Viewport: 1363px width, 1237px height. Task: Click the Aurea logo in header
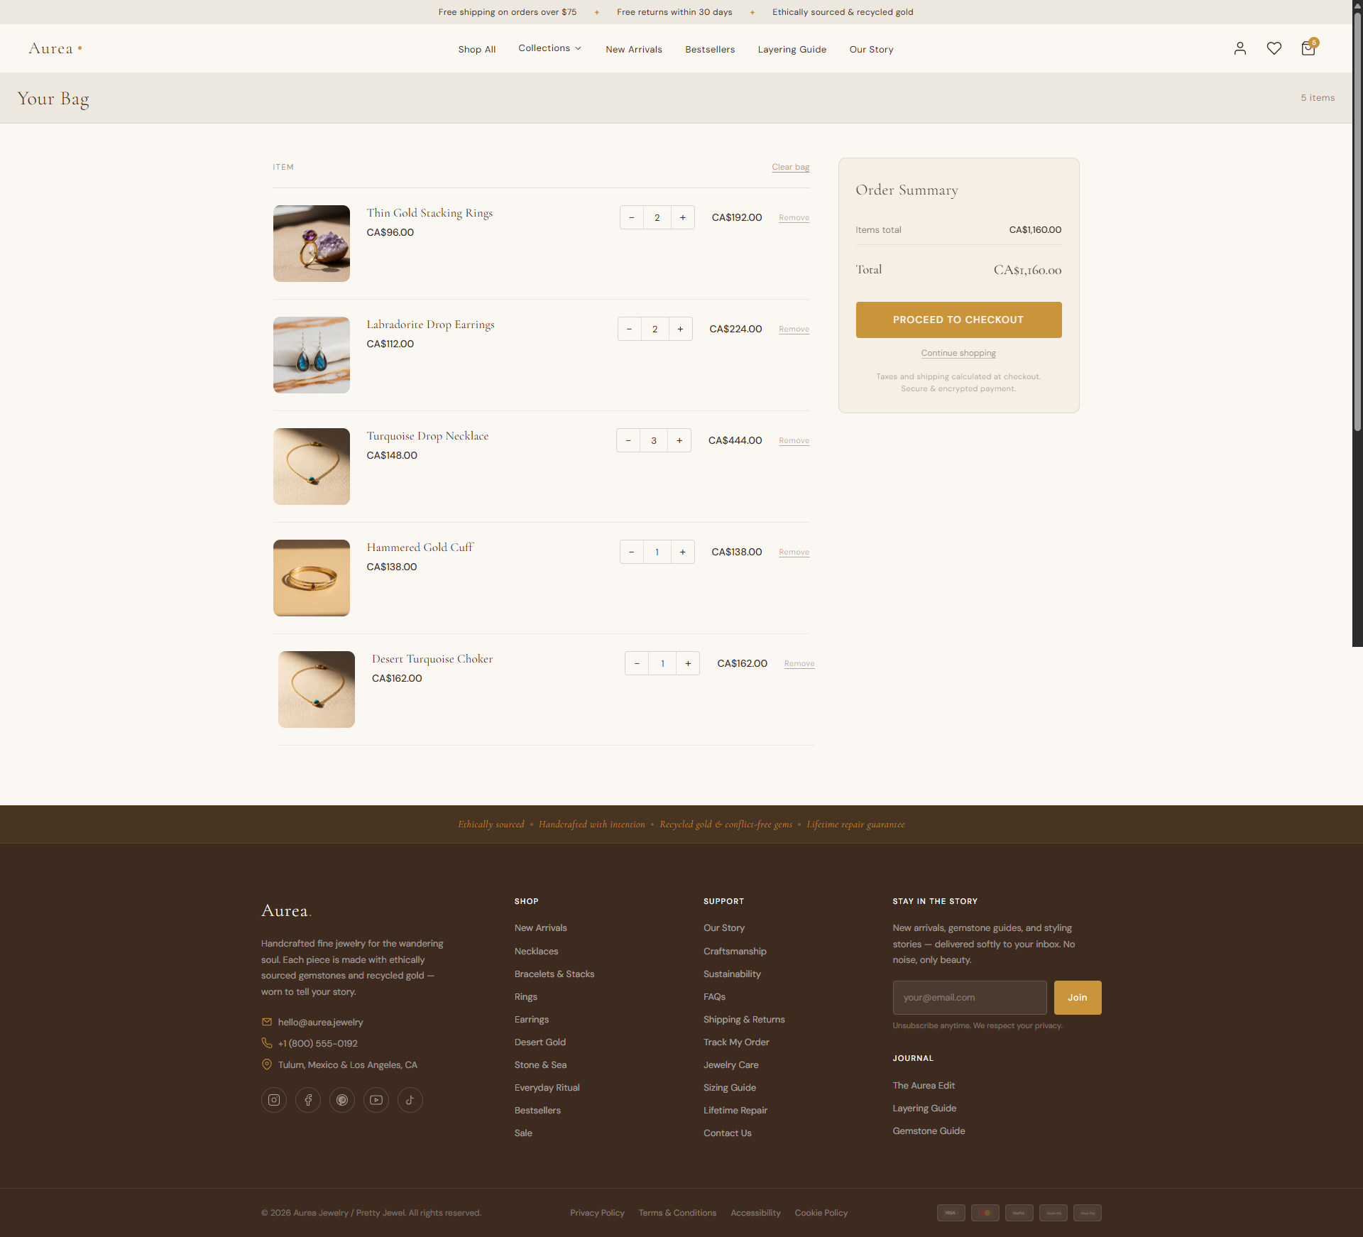pos(55,48)
